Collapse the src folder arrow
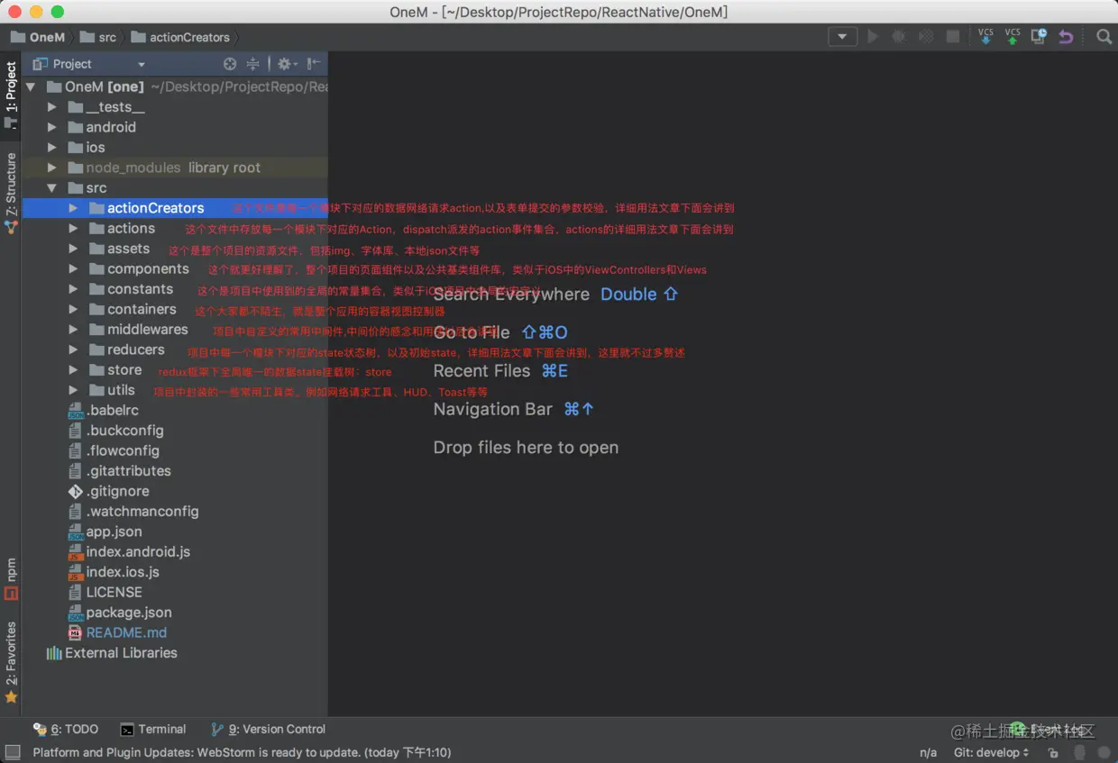 click(x=52, y=188)
